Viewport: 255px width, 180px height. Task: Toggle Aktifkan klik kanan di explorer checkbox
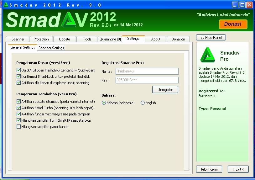click(x=18, y=83)
